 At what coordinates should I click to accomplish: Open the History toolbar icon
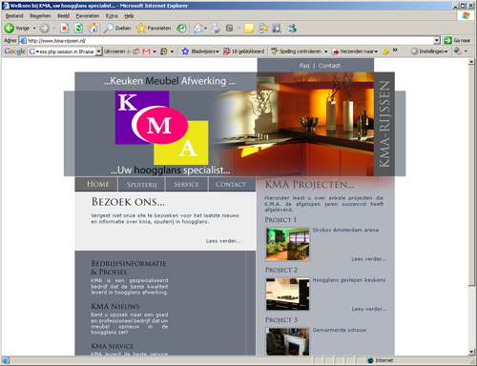181,29
